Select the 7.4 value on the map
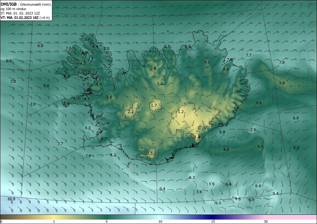The width and height of the screenshot is (317, 224). [199, 192]
